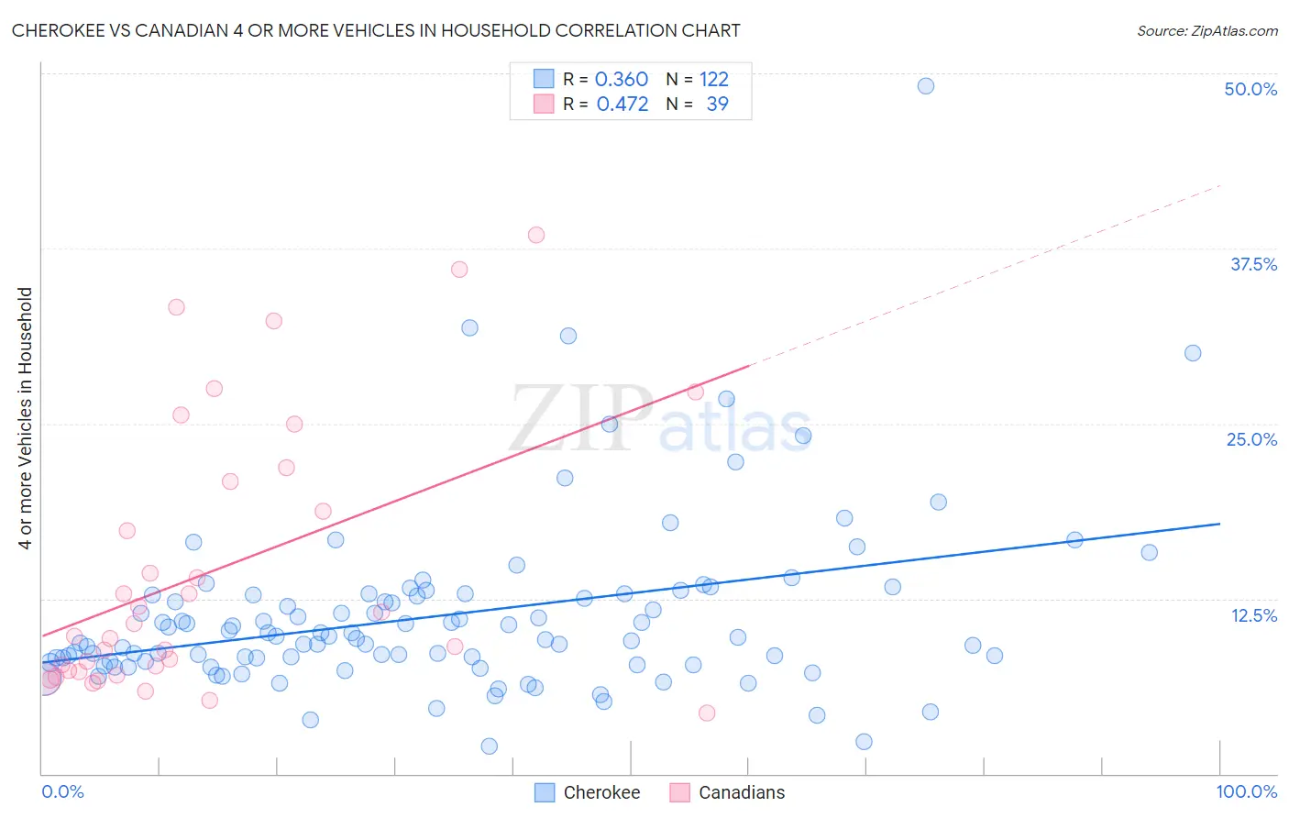Click the pink swatch beside R = 0.472

tap(544, 104)
